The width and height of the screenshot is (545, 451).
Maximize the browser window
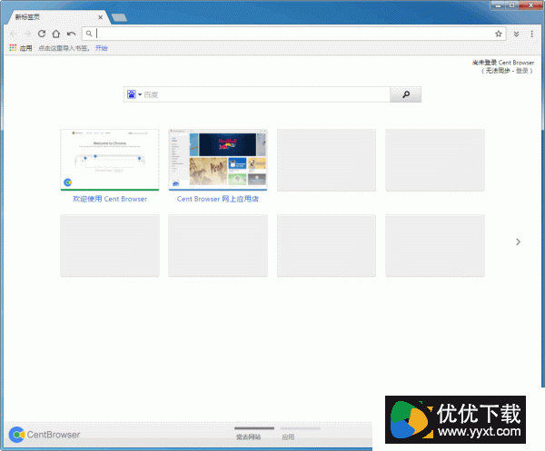click(x=512, y=5)
